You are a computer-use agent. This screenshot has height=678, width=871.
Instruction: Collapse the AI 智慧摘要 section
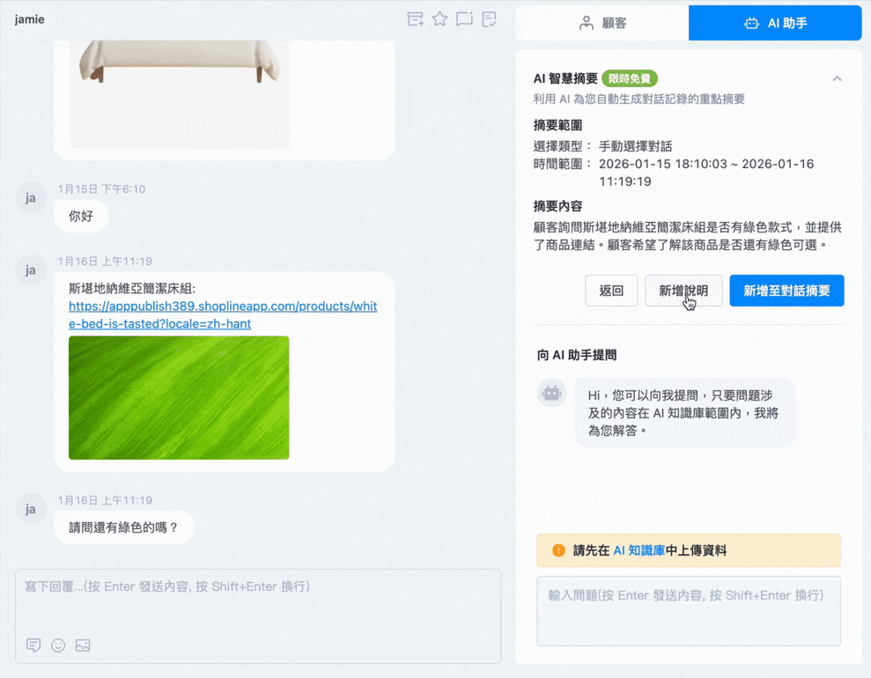click(x=837, y=79)
